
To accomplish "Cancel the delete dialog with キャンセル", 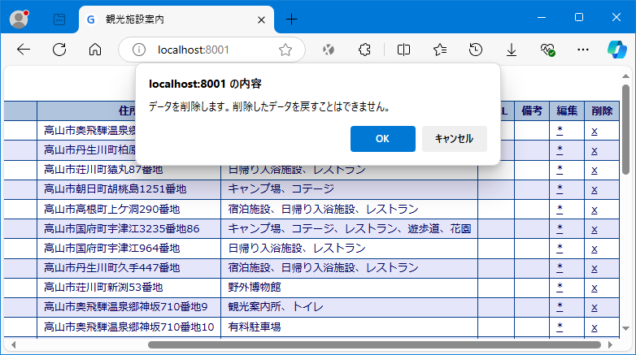I will tap(455, 139).
